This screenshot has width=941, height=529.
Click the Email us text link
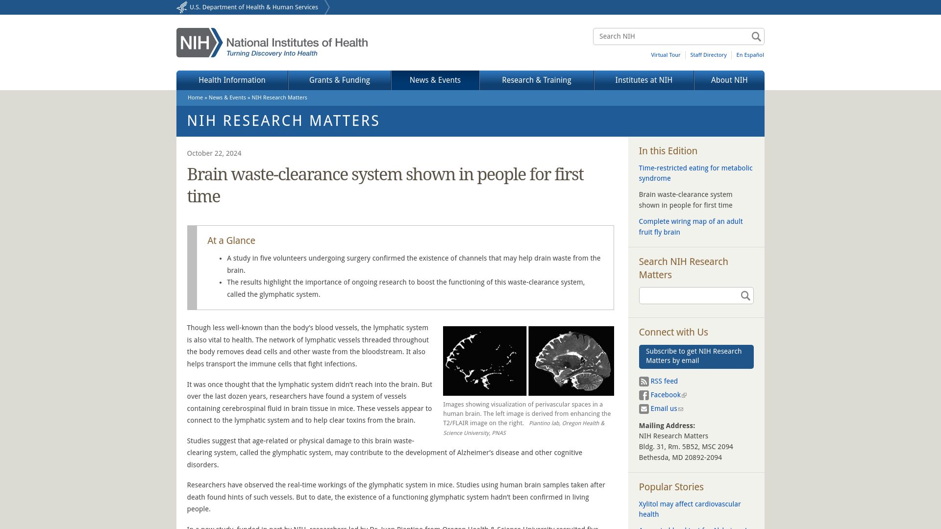click(664, 409)
